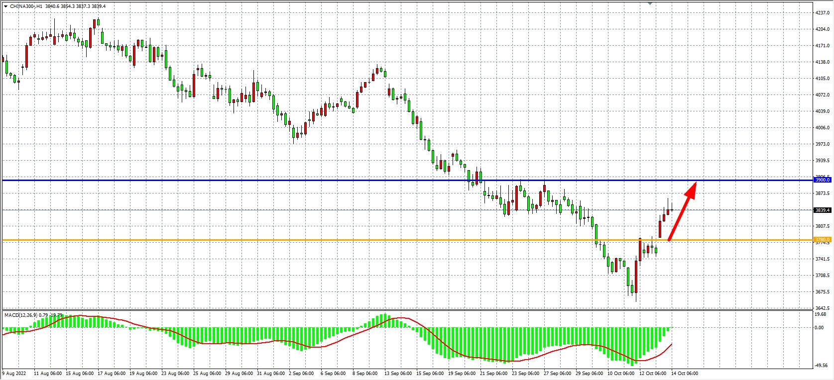Click the orange 3780.0 price label
834x380 pixels.
point(822,240)
